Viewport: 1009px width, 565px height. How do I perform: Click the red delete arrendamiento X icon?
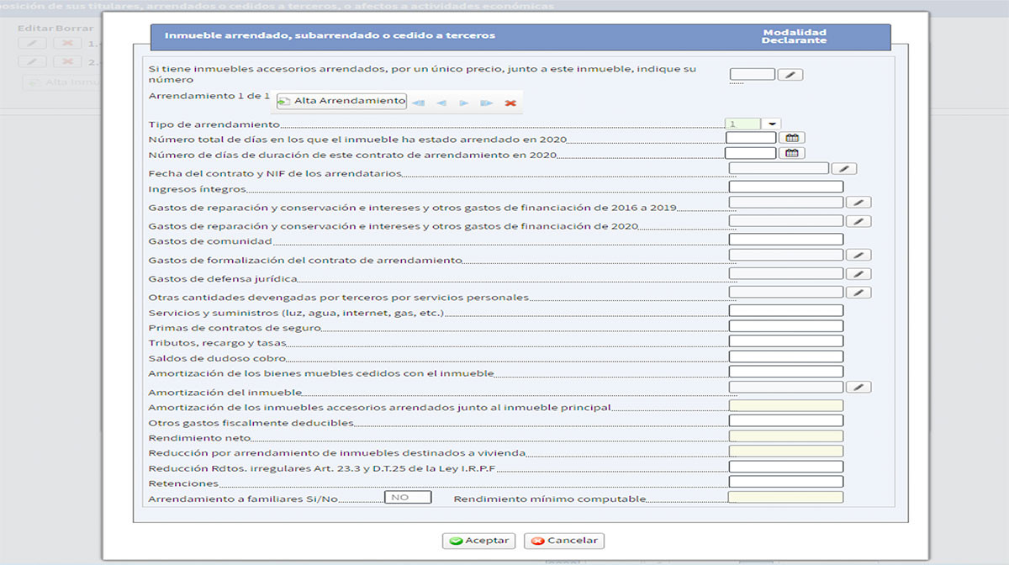pos(510,103)
